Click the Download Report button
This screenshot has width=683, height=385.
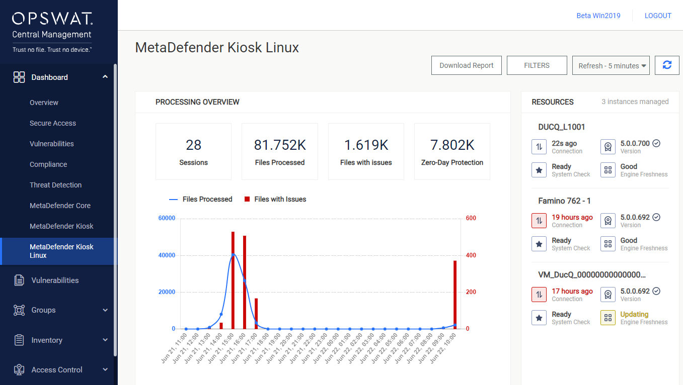(467, 65)
